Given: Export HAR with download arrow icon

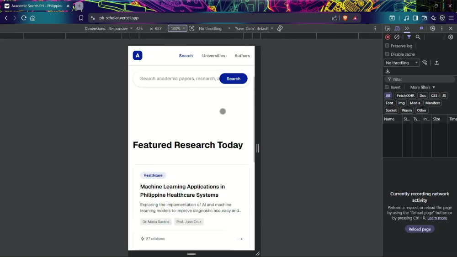Looking at the screenshot, I should pos(388,71).
